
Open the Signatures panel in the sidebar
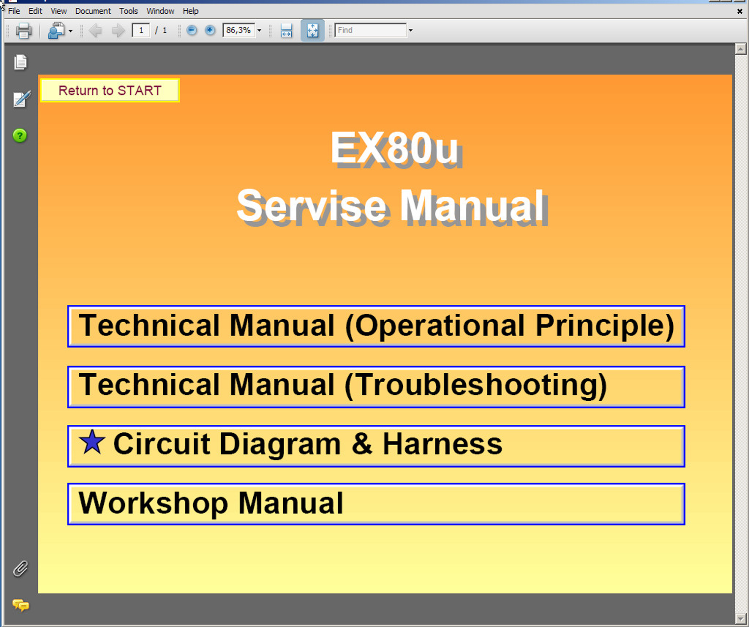[x=21, y=99]
